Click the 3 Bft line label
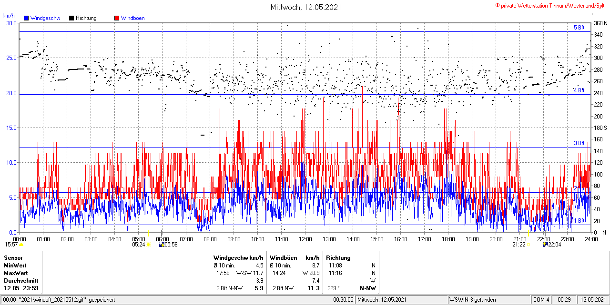610x305 pixels. click(x=579, y=143)
